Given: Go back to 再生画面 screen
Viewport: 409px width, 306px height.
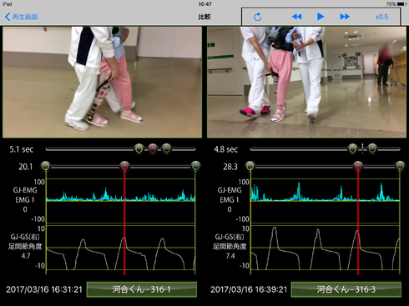Looking at the screenshot, I should 22,17.
